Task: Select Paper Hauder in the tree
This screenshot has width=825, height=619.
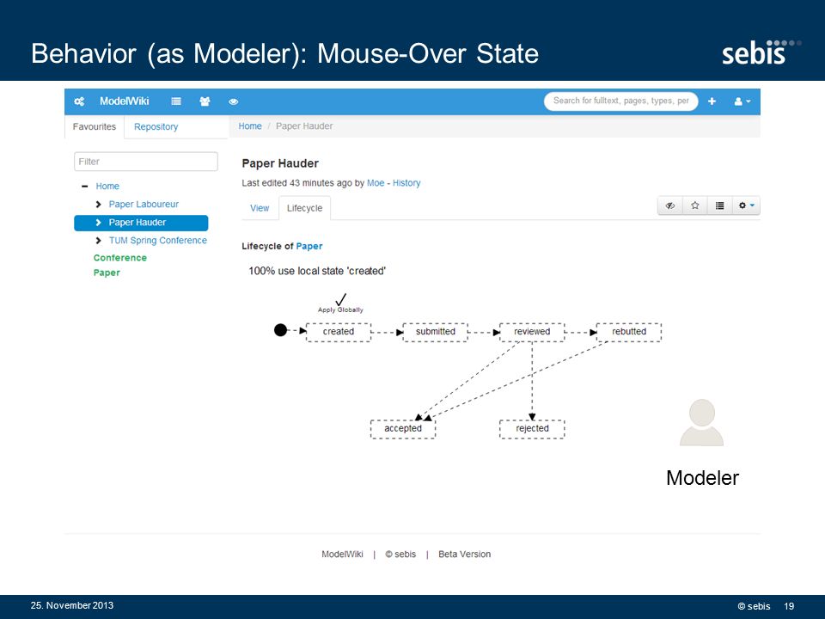Action: (x=141, y=223)
